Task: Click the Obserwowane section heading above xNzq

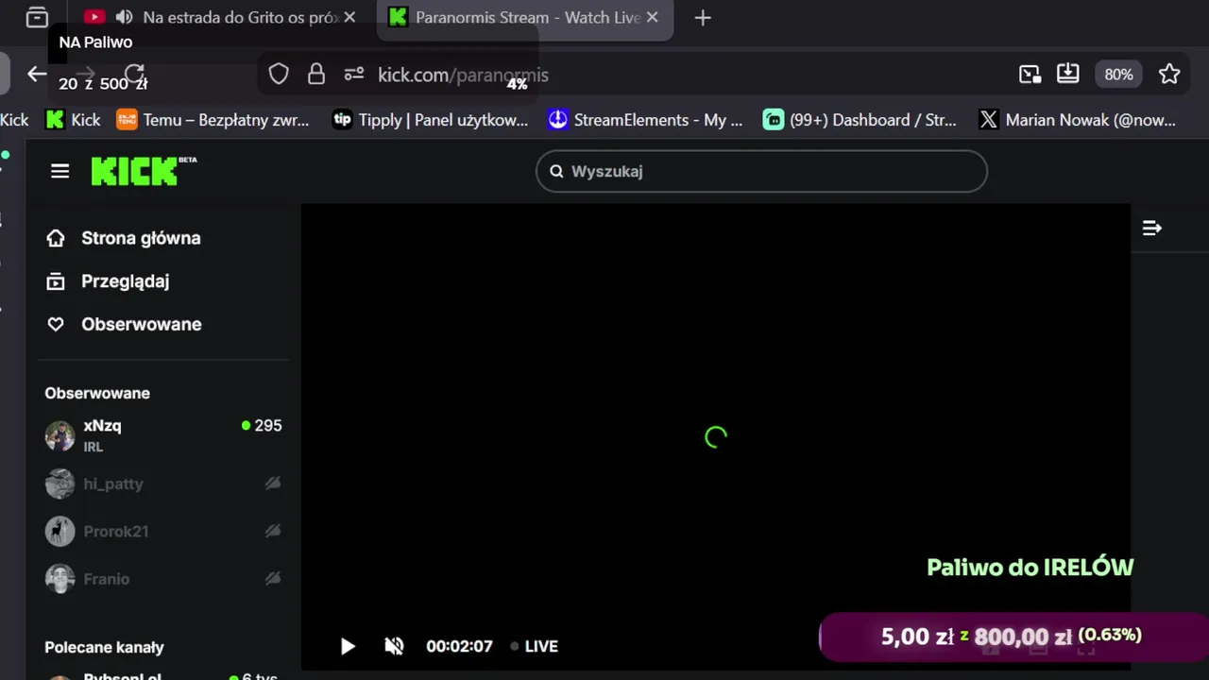Action: click(97, 394)
